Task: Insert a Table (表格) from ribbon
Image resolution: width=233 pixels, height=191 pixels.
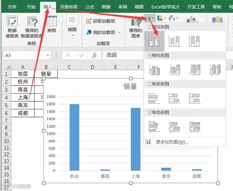Action: pyautogui.click(x=52, y=24)
